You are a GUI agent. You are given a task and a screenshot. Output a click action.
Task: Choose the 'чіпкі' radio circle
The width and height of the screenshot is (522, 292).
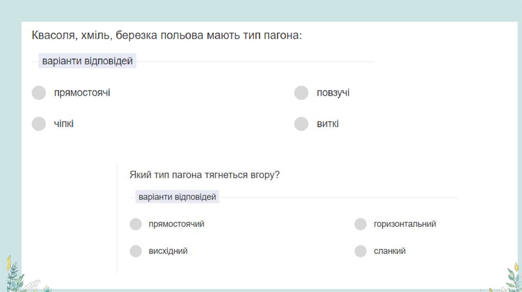point(39,124)
